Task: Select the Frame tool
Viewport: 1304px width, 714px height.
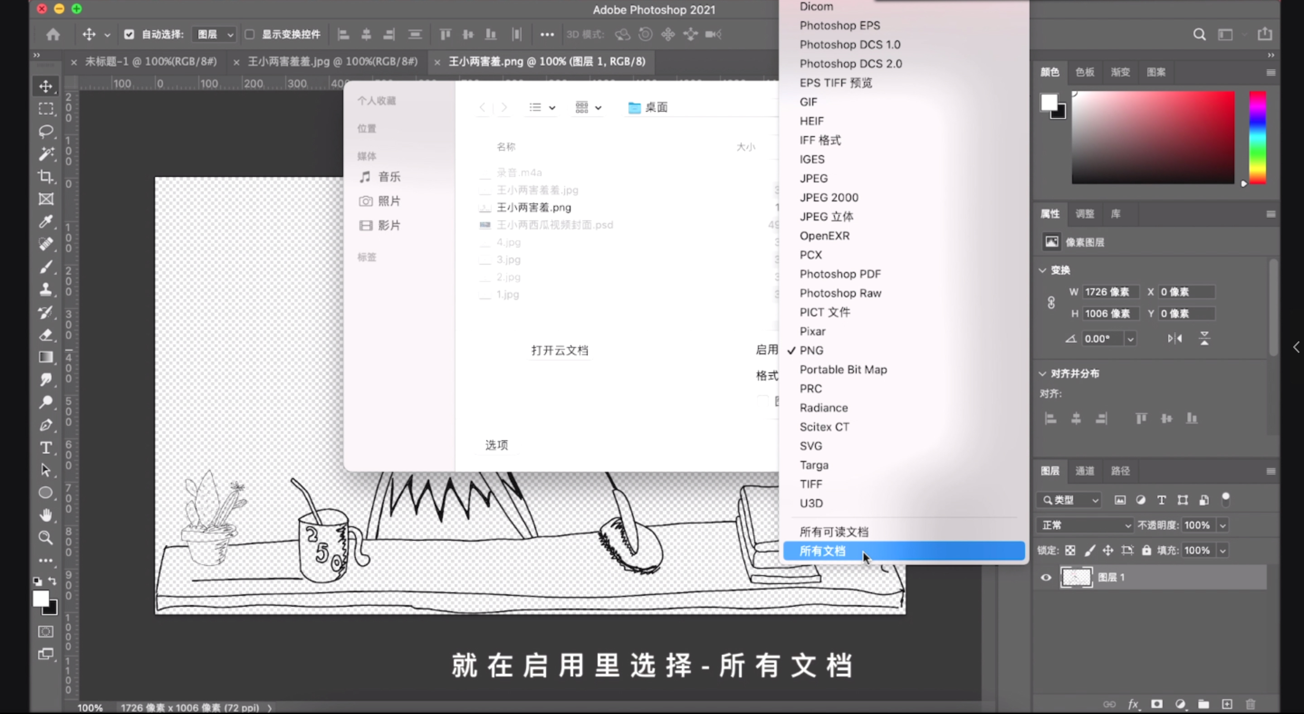Action: coord(46,199)
